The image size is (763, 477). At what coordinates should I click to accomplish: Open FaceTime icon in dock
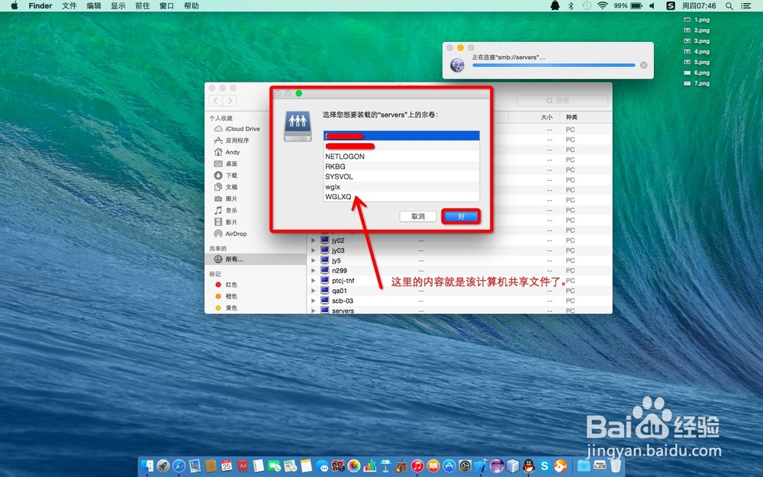point(274,466)
